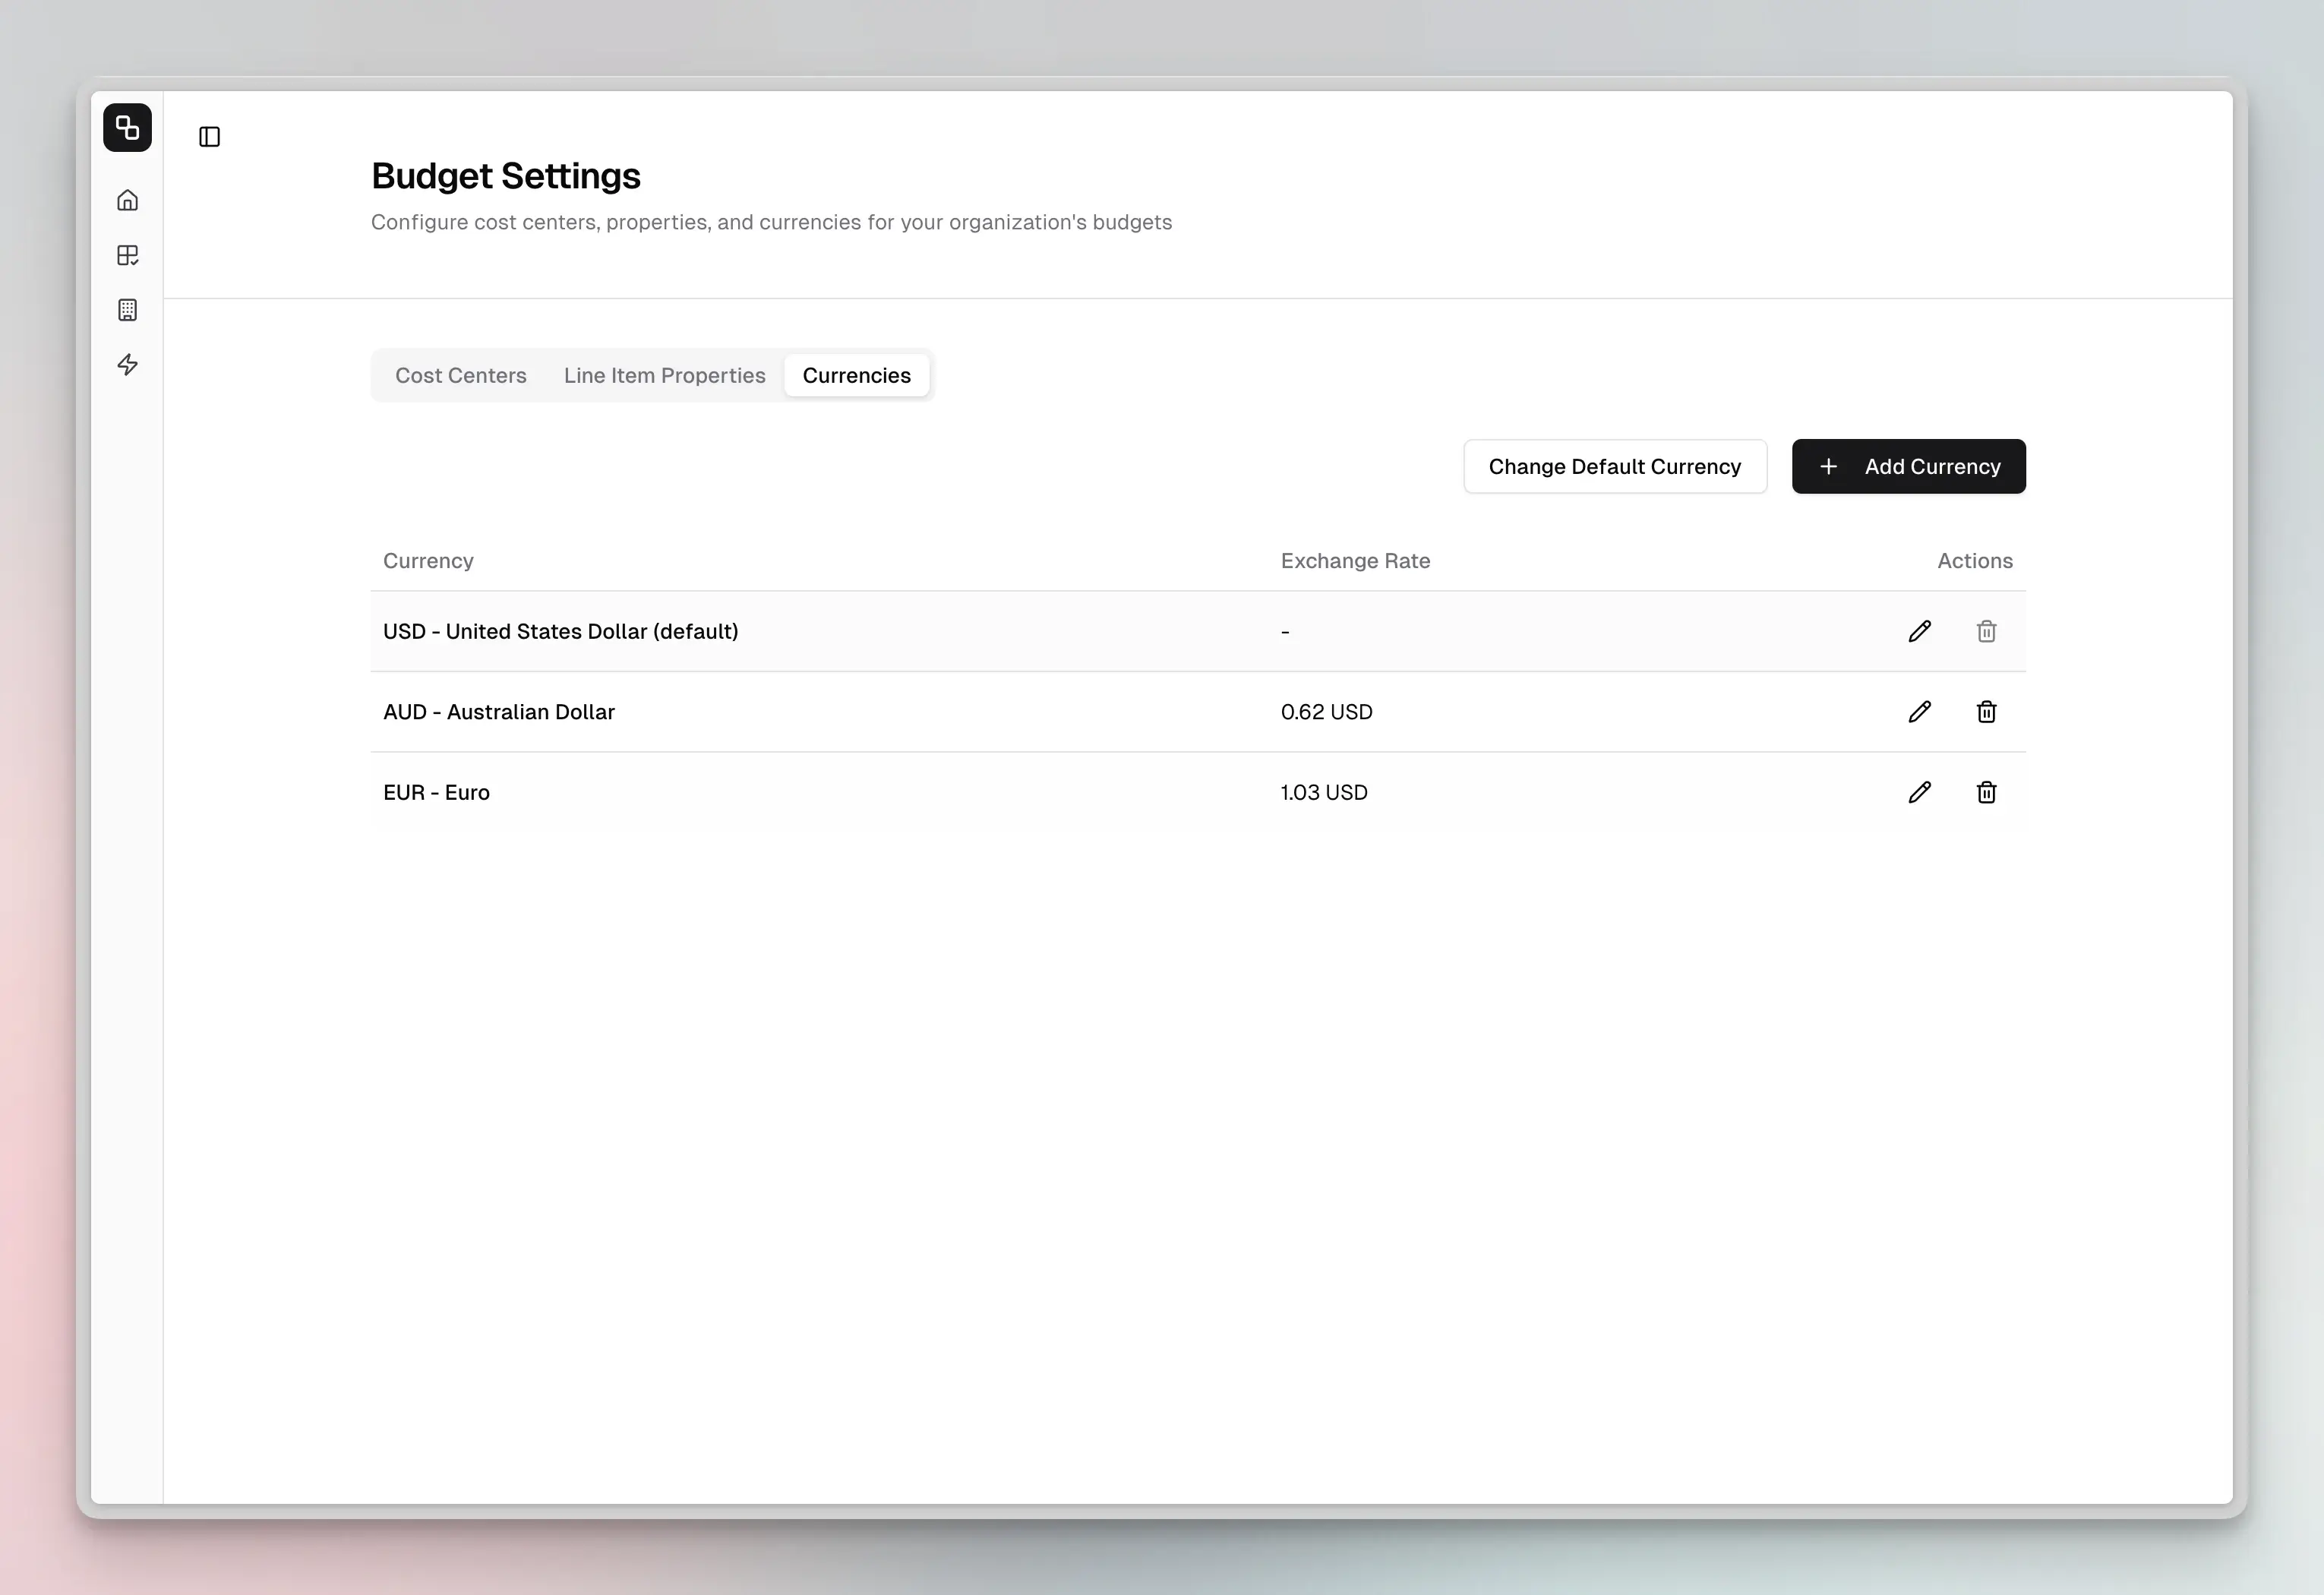The width and height of the screenshot is (2324, 1595).
Task: Open the Home icon in the sidebar
Action: point(127,199)
